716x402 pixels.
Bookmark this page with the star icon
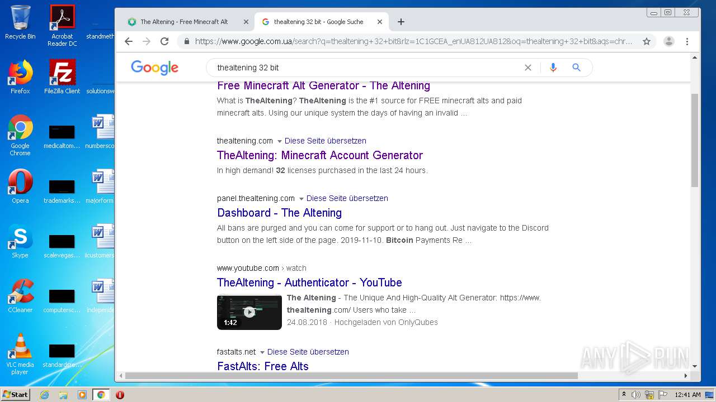(x=647, y=41)
